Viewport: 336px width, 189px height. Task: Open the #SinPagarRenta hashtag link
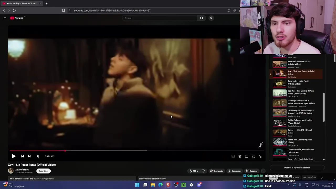tap(47, 179)
